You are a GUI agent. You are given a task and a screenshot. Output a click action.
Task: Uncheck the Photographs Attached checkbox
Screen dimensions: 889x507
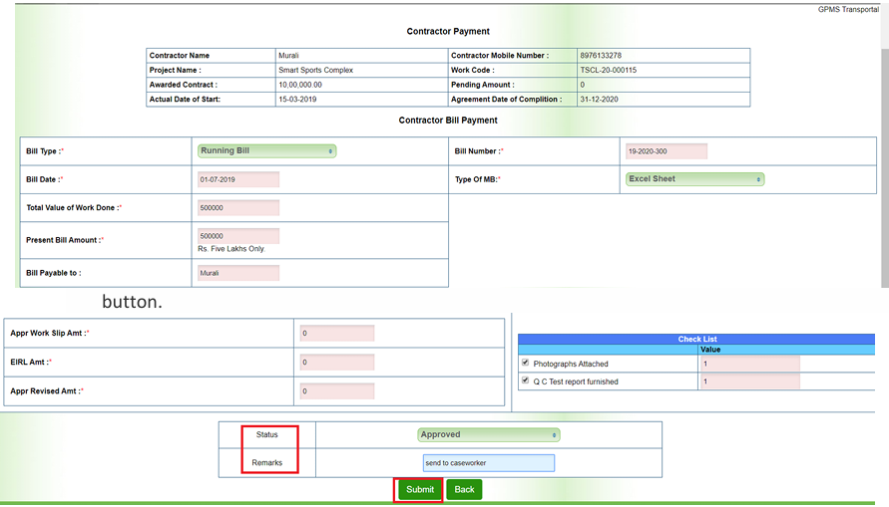[x=526, y=363]
